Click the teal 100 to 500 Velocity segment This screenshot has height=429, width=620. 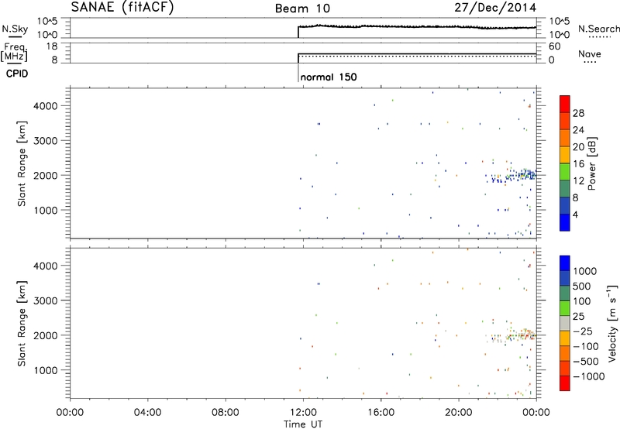coord(565,293)
